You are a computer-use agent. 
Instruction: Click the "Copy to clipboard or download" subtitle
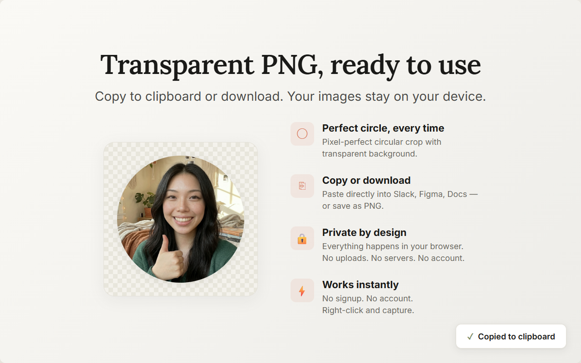290,97
